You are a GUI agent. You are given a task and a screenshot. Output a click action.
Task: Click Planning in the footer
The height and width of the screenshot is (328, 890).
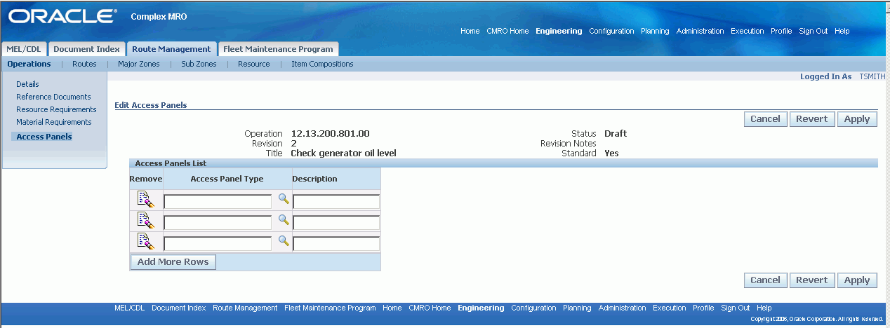(x=577, y=308)
